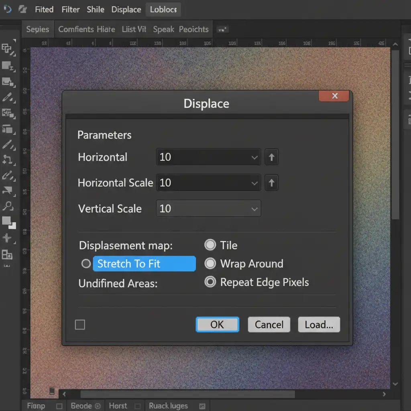Screen dimensions: 411x411
Task: Click the foreground/background color swatch
Action: [x=8, y=222]
